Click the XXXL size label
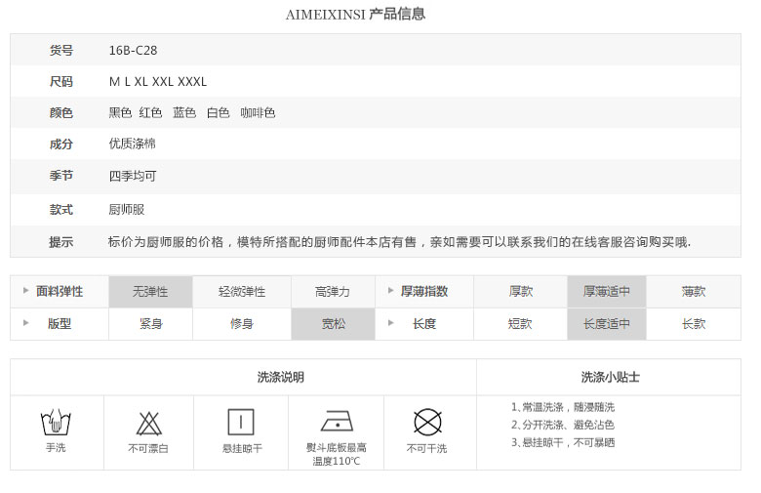This screenshot has width=761, height=493. pos(192,82)
